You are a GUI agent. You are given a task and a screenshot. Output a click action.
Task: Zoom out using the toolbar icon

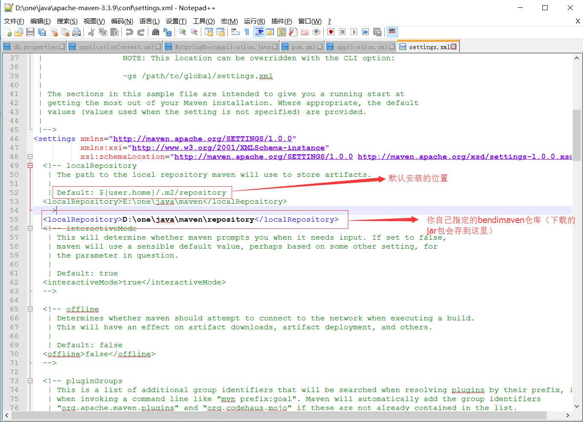point(194,32)
